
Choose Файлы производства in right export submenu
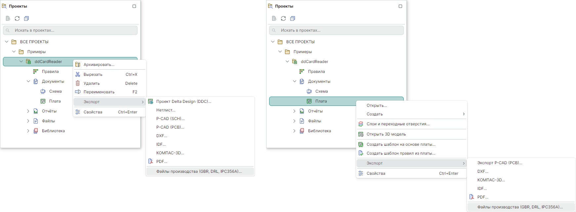pos(521,207)
